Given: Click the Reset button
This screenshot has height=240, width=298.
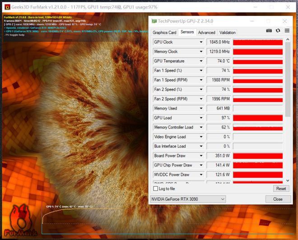Looking at the screenshot, I should tap(281, 189).
